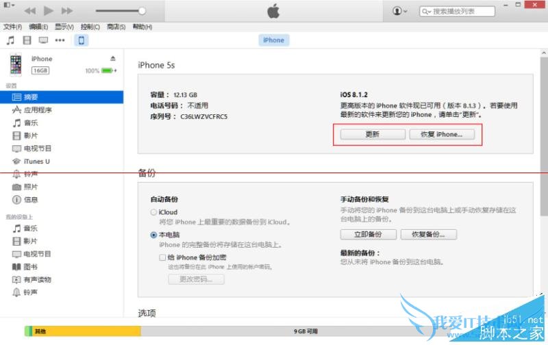Open the 编辑(E) menu
Viewport: 548px width, 345px height.
[x=38, y=27]
